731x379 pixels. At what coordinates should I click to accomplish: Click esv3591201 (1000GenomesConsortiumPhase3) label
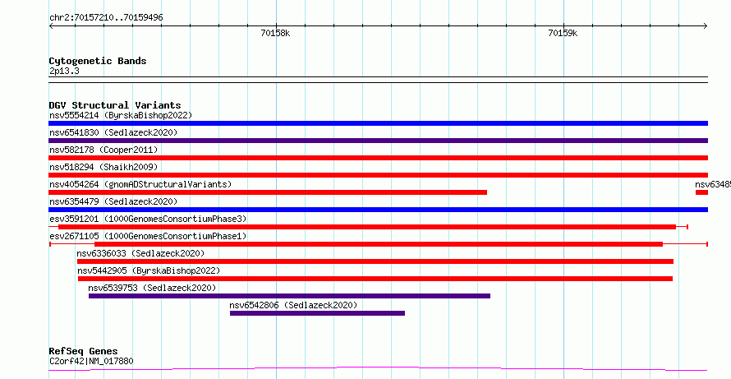click(148, 219)
